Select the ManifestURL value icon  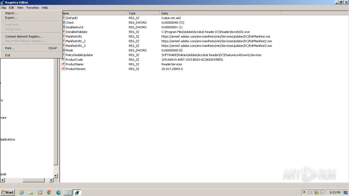(64, 36)
